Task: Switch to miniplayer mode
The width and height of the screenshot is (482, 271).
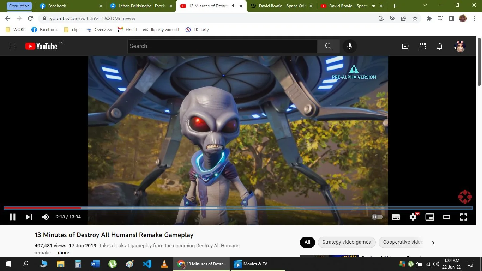Action: (x=429, y=217)
